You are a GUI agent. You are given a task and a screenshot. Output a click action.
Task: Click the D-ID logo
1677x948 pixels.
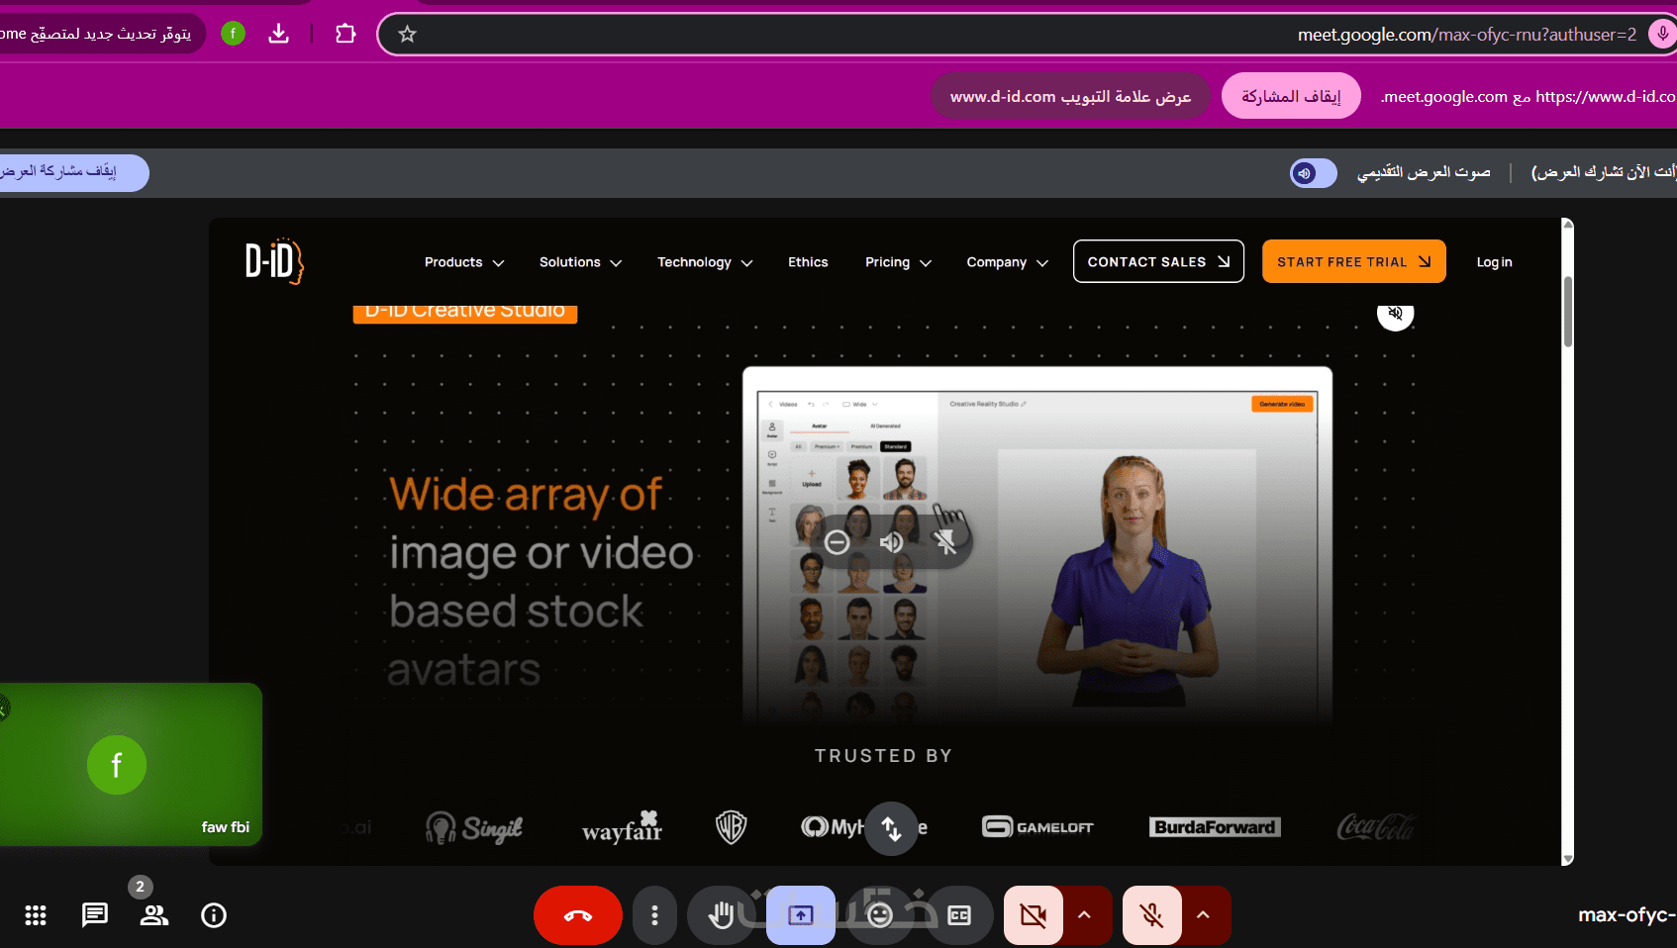(274, 262)
